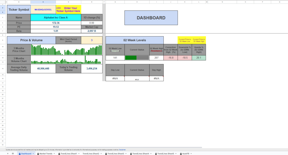The width and height of the screenshot is (288, 155).
Task: Click the 52 week status progress bar
Action: (137, 58)
